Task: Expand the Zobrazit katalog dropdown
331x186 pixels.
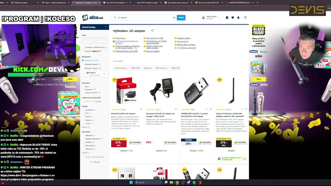Action: click(94, 27)
